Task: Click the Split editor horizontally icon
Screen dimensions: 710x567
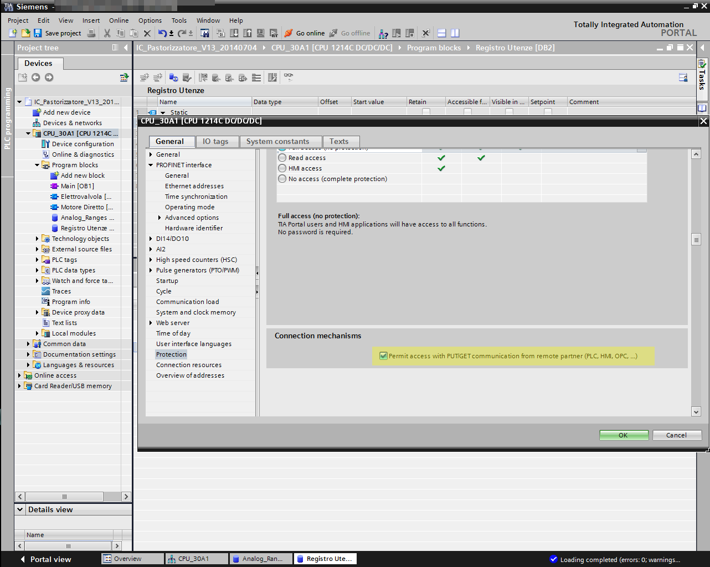Action: (x=441, y=33)
